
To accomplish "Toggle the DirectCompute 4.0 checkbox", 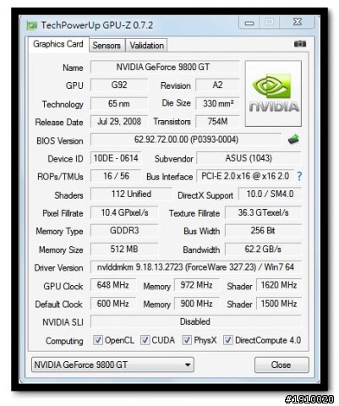I will click(227, 340).
